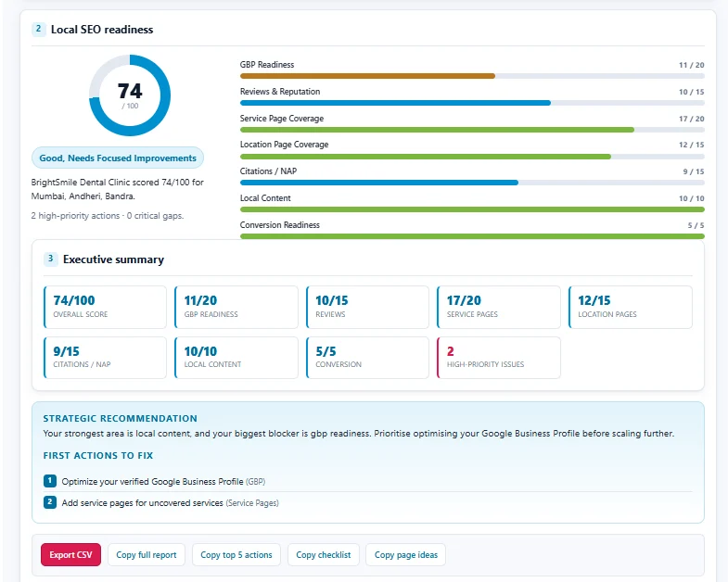
Task: Click the Export CSV button
Action: tap(70, 554)
